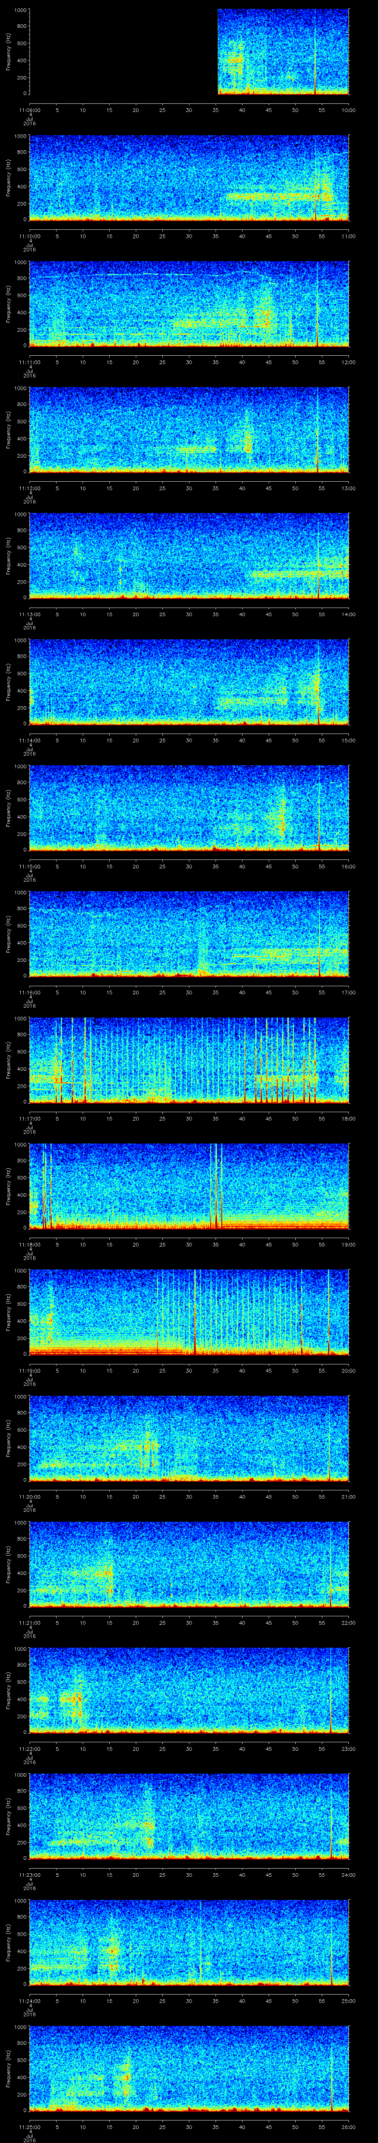This screenshot has height=2143, width=378.
Task: Select the spectrogram panel starting at 11:12:00
Action: coord(189,429)
